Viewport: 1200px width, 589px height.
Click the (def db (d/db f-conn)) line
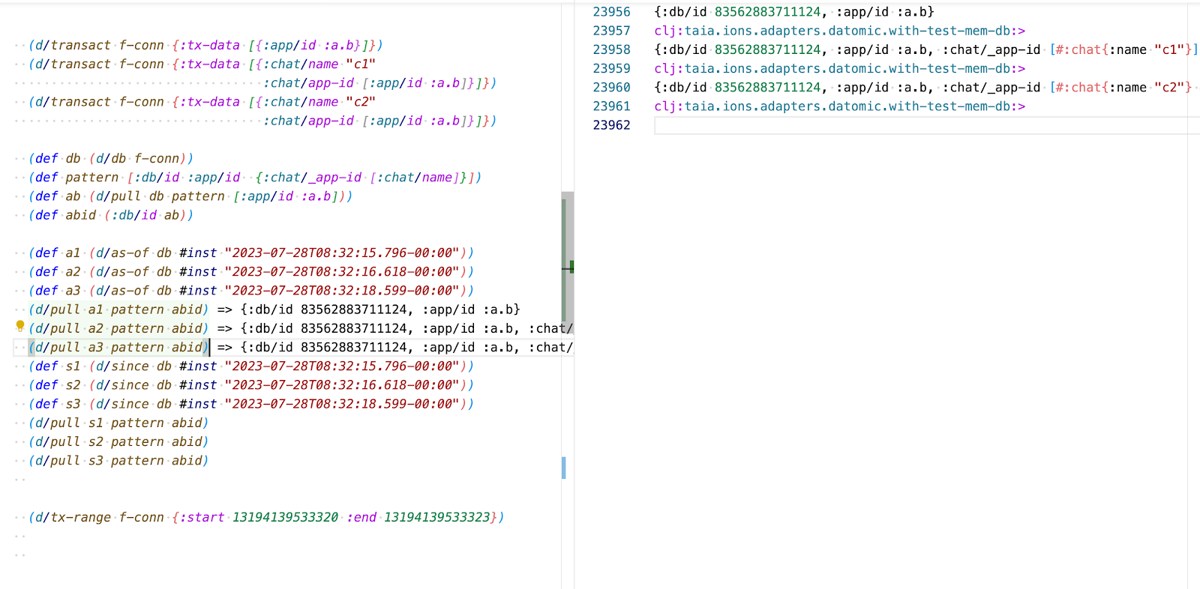pyautogui.click(x=111, y=158)
